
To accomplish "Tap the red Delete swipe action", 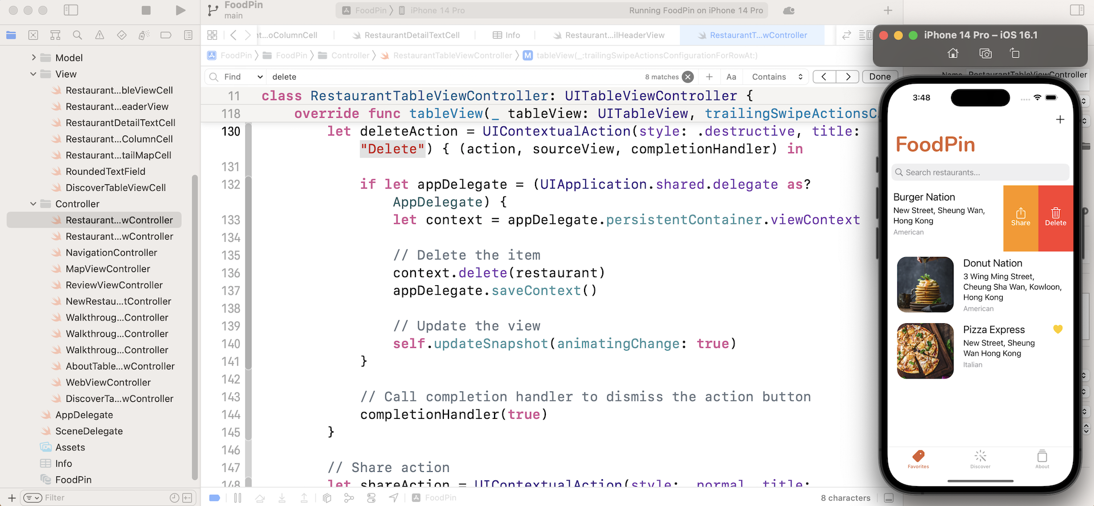I will click(x=1055, y=218).
